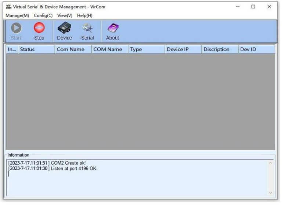Open the Help(H) menu
The height and width of the screenshot is (205, 282).
(85, 16)
